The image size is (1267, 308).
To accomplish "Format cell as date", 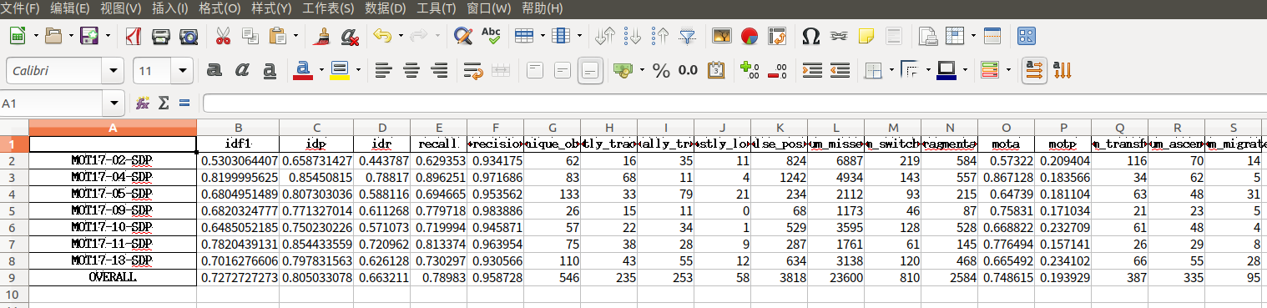I will click(716, 71).
